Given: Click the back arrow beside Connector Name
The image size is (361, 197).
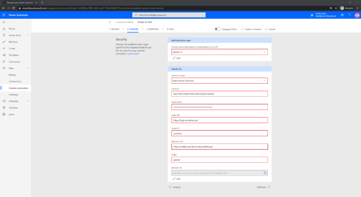Looking at the screenshot, I should 110,22.
